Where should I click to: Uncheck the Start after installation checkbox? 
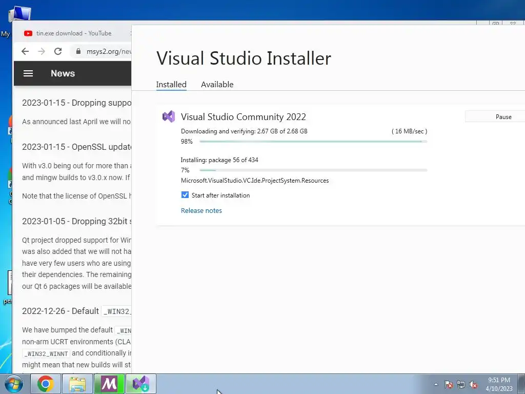point(185,195)
